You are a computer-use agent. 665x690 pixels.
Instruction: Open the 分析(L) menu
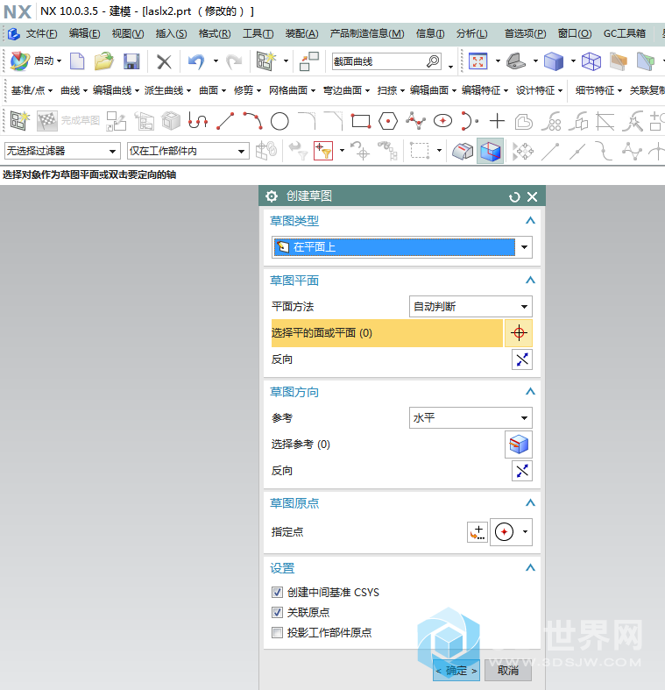(x=471, y=33)
